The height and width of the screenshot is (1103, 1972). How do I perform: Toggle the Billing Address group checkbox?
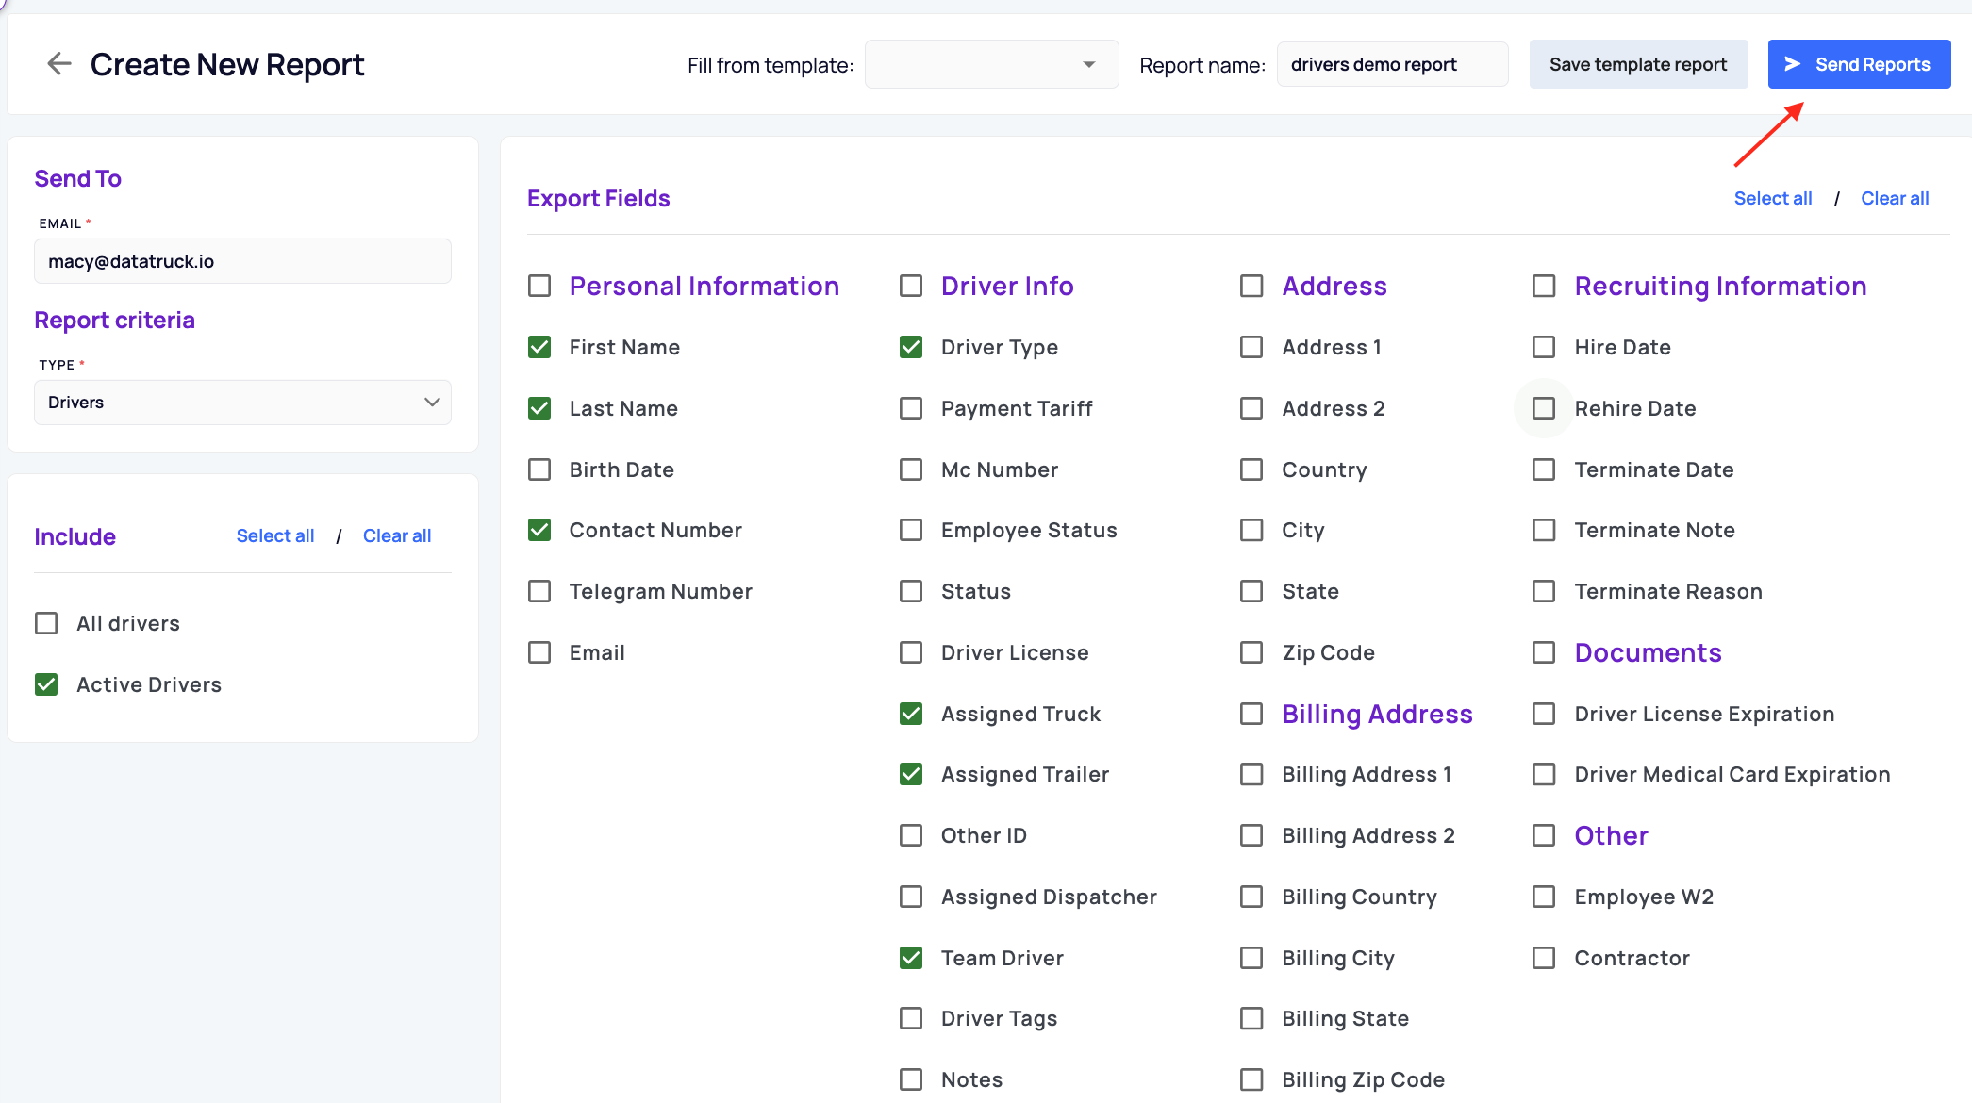(x=1251, y=714)
